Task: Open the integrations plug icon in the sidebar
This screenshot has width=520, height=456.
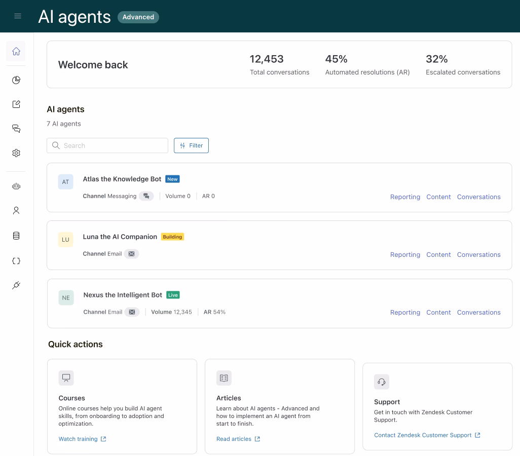Action: (x=16, y=285)
